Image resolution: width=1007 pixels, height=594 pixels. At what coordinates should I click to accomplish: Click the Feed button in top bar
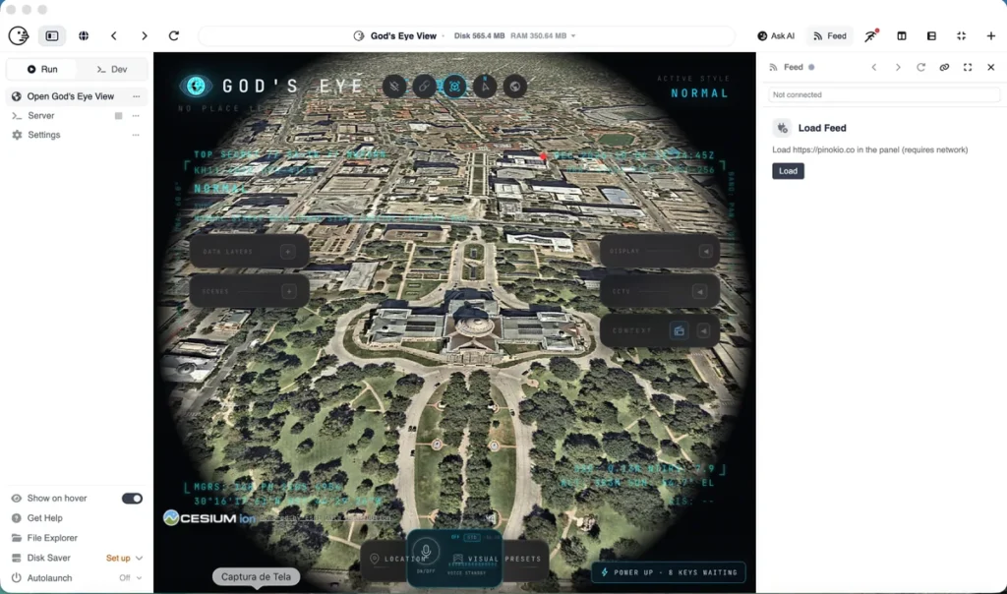(830, 36)
